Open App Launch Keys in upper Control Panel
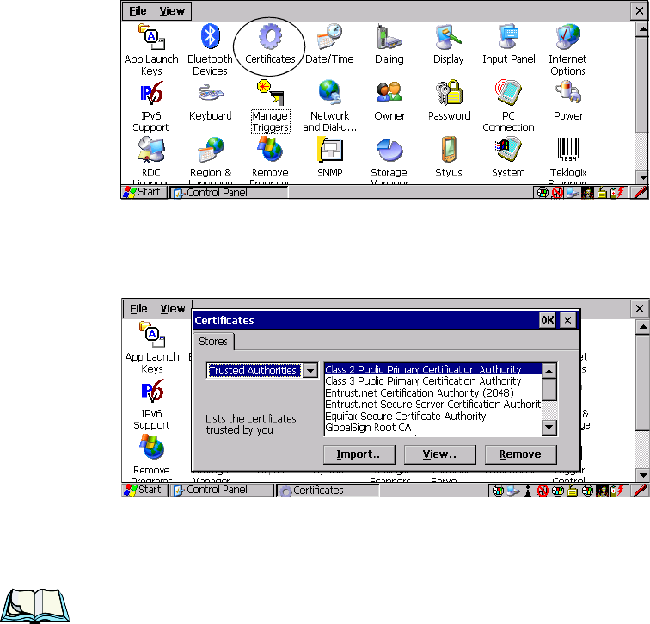The width and height of the screenshot is (650, 624). click(x=151, y=50)
